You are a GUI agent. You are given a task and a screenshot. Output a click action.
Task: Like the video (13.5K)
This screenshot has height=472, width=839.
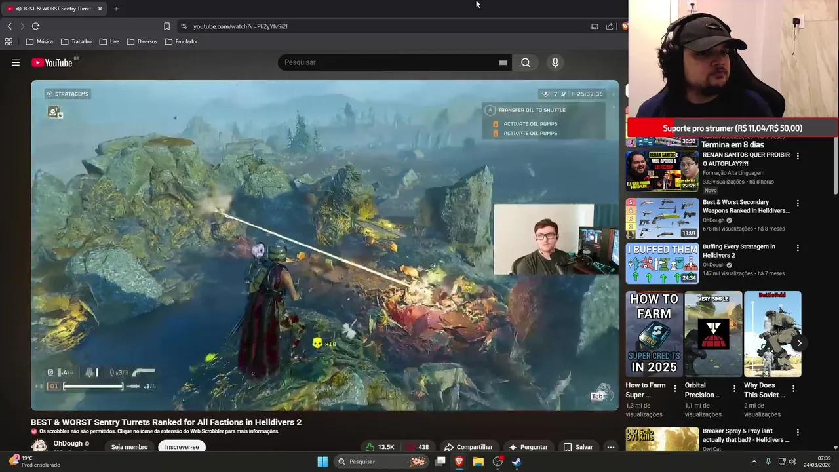380,447
